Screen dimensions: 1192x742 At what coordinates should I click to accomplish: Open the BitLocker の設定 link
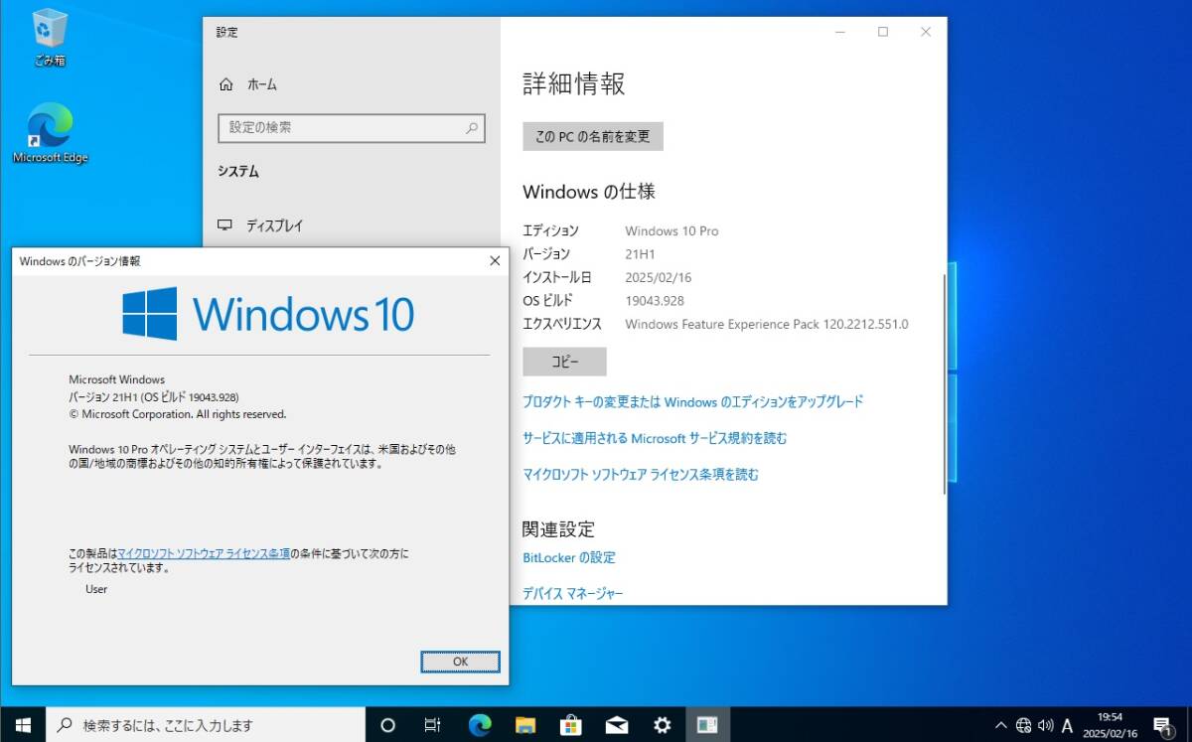(569, 557)
